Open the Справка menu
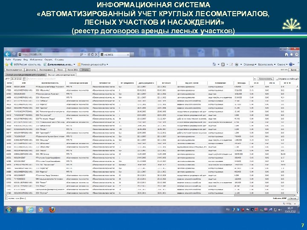This screenshot has height=230, width=307. click(x=59, y=60)
